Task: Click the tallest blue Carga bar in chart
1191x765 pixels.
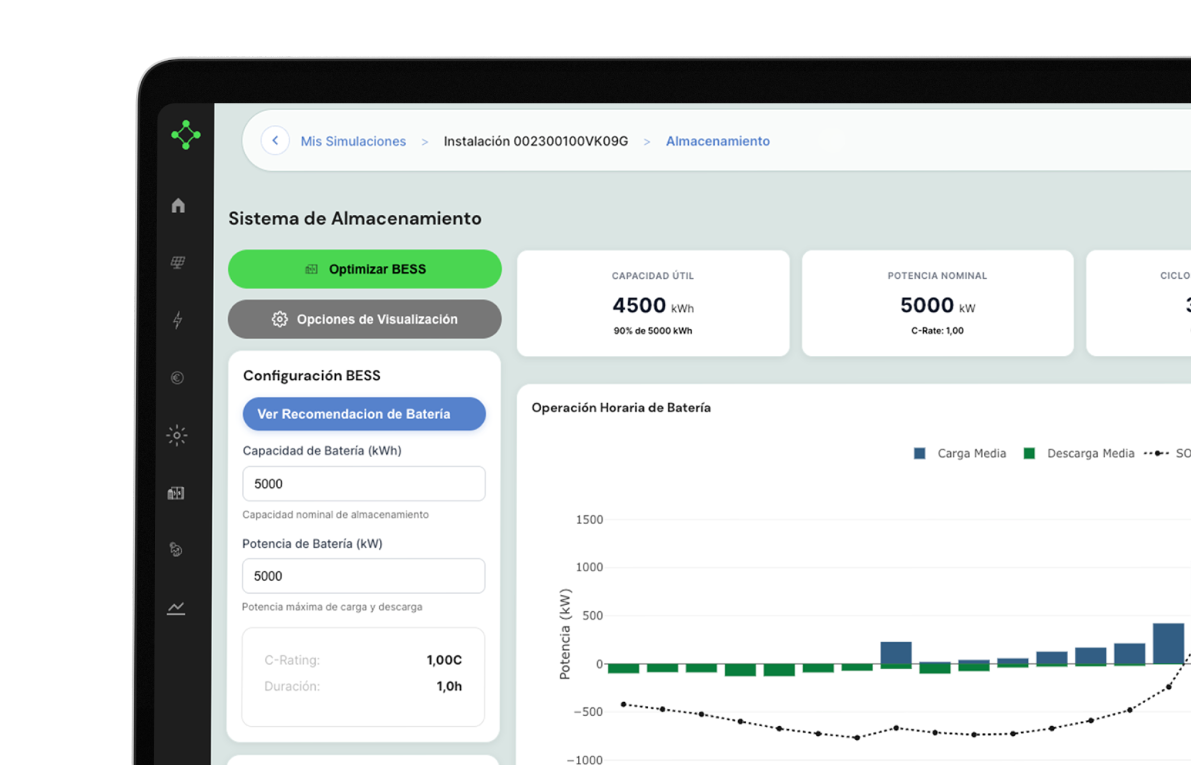Action: [1168, 644]
